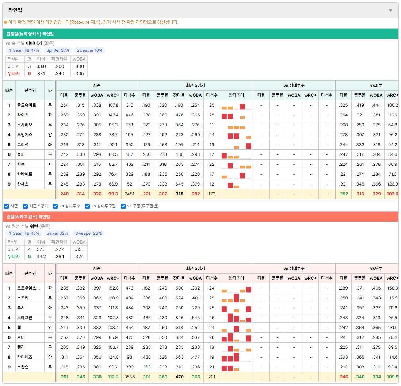Uncheck the 최근 5경기 checkbox
Screen dimensions: 401x386
(25, 206)
